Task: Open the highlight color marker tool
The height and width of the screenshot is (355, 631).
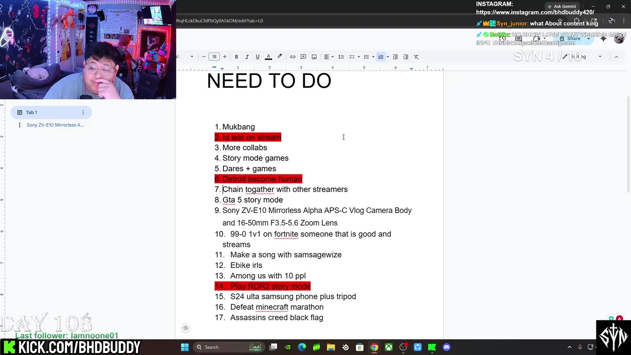Action: (280, 57)
